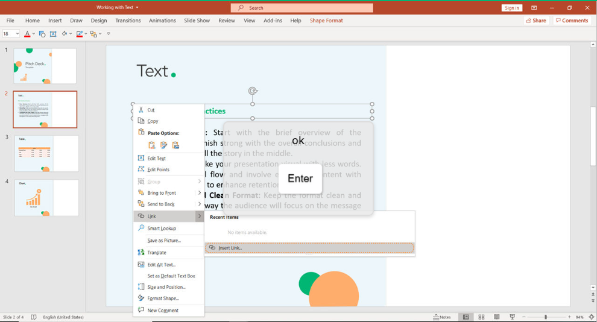Viewport: 597px width, 322px height.
Task: Open the Design tab
Action: (99, 21)
